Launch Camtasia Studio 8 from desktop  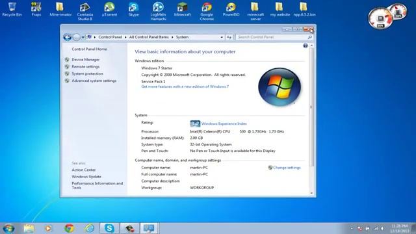tap(85, 12)
